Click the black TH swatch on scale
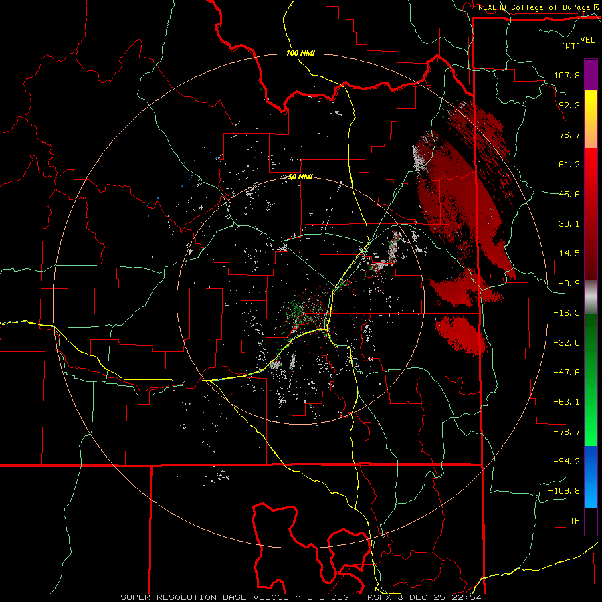This screenshot has height=602, width=602. [x=591, y=521]
